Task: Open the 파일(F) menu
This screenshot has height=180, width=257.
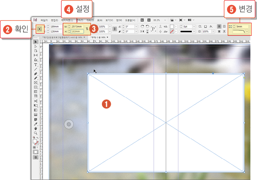Action: (44, 20)
